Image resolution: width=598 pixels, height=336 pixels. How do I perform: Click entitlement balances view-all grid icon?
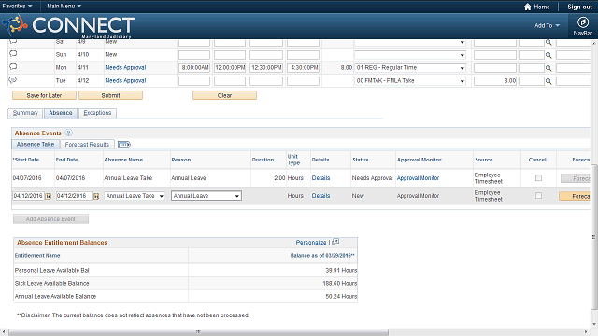tap(335, 242)
